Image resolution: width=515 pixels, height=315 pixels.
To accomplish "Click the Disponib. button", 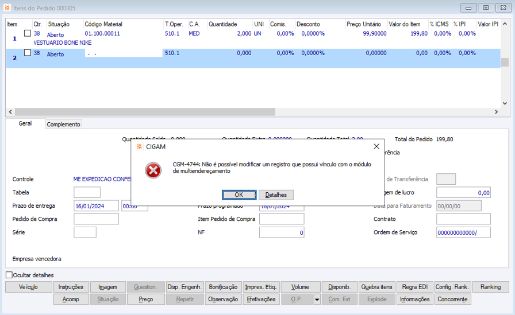I will pyautogui.click(x=340, y=287).
